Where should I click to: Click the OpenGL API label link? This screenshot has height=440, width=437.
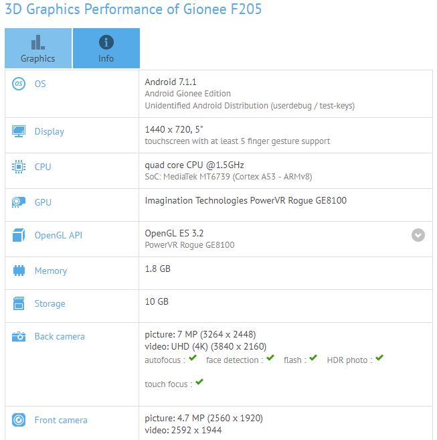(x=59, y=235)
